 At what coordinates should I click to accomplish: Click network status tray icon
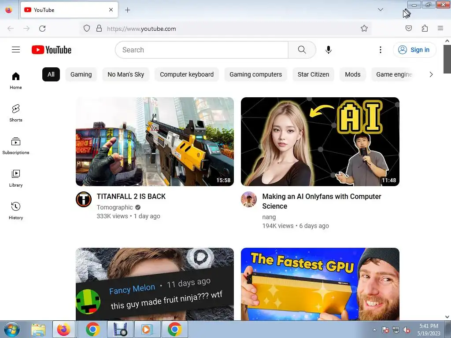[x=396, y=330]
